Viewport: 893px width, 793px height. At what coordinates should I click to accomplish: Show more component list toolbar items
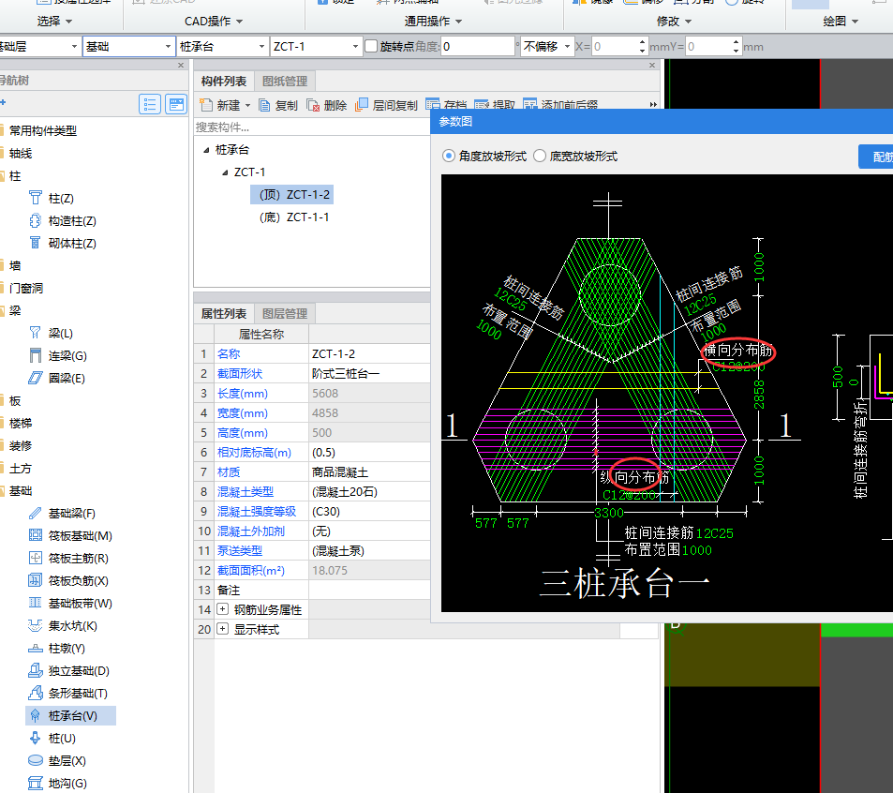coord(653,105)
